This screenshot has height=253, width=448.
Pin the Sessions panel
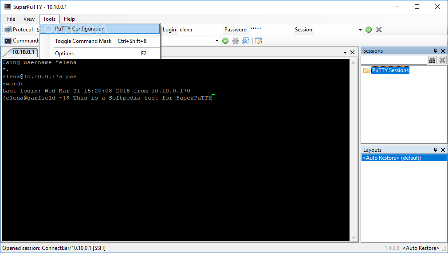(x=435, y=51)
